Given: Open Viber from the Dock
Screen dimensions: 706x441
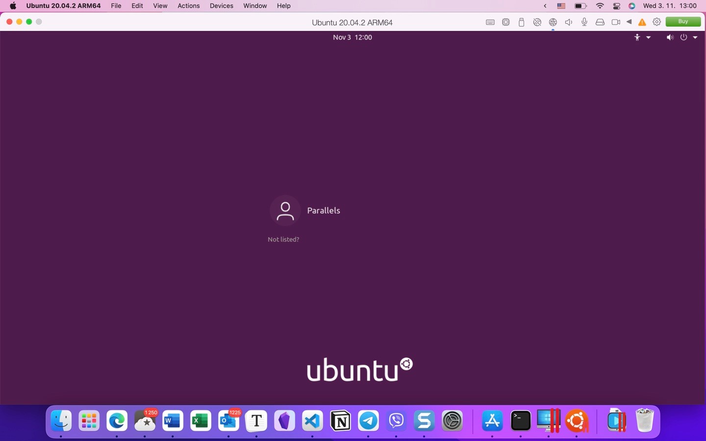Looking at the screenshot, I should coord(396,420).
